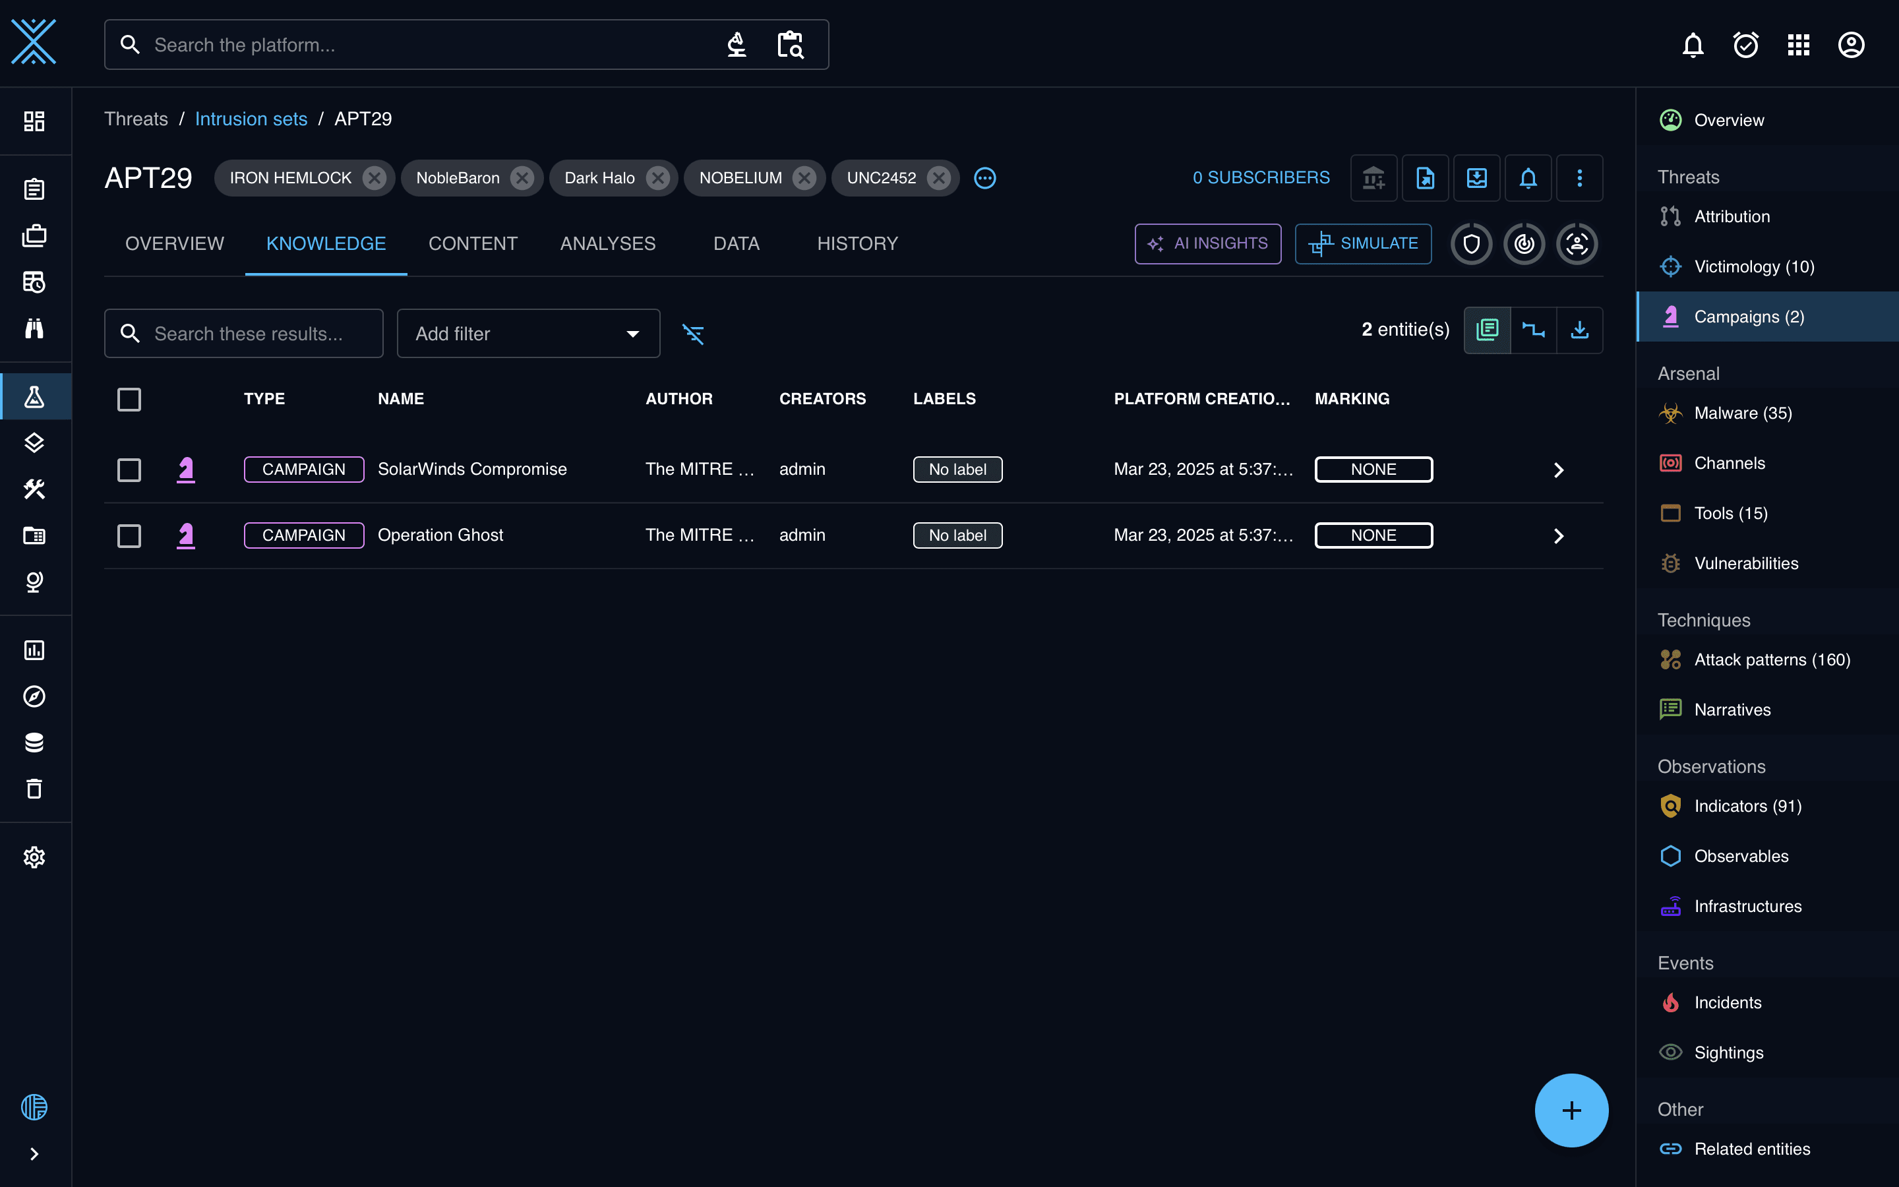1899x1187 pixels.
Task: Remove the NOBELIUM alias chip
Action: coord(804,178)
